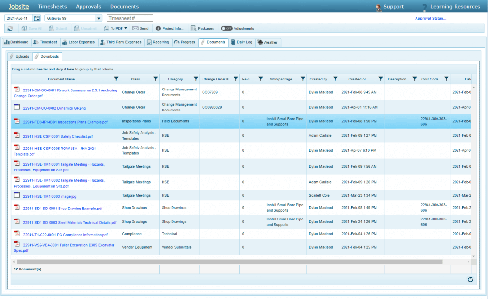Open the PDF icon for the Safety Checklist document

pyautogui.click(x=17, y=136)
